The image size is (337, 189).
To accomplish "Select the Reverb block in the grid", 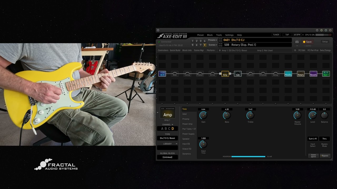I will point(314,74).
